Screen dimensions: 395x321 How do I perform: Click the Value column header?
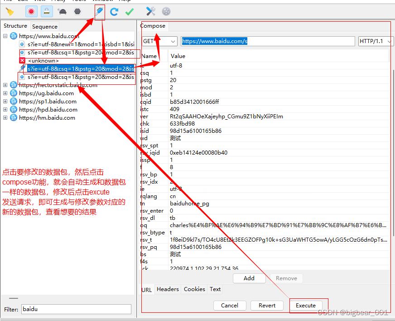(x=178, y=56)
